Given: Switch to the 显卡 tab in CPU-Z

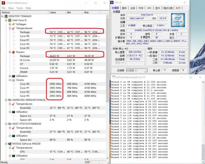Looking at the screenshot, I should pyautogui.click(x=158, y=8).
